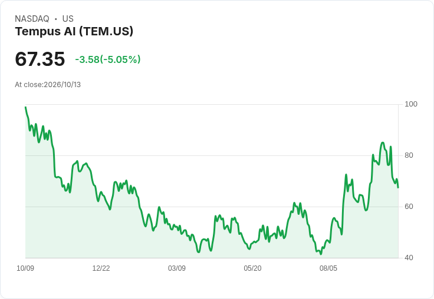Click the chart line's starting peak near 100
The width and height of the screenshot is (434, 299).
25,107
